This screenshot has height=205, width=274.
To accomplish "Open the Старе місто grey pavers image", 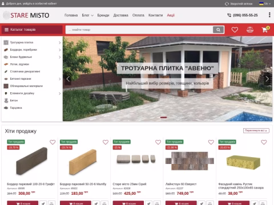I will click(x=136, y=159).
